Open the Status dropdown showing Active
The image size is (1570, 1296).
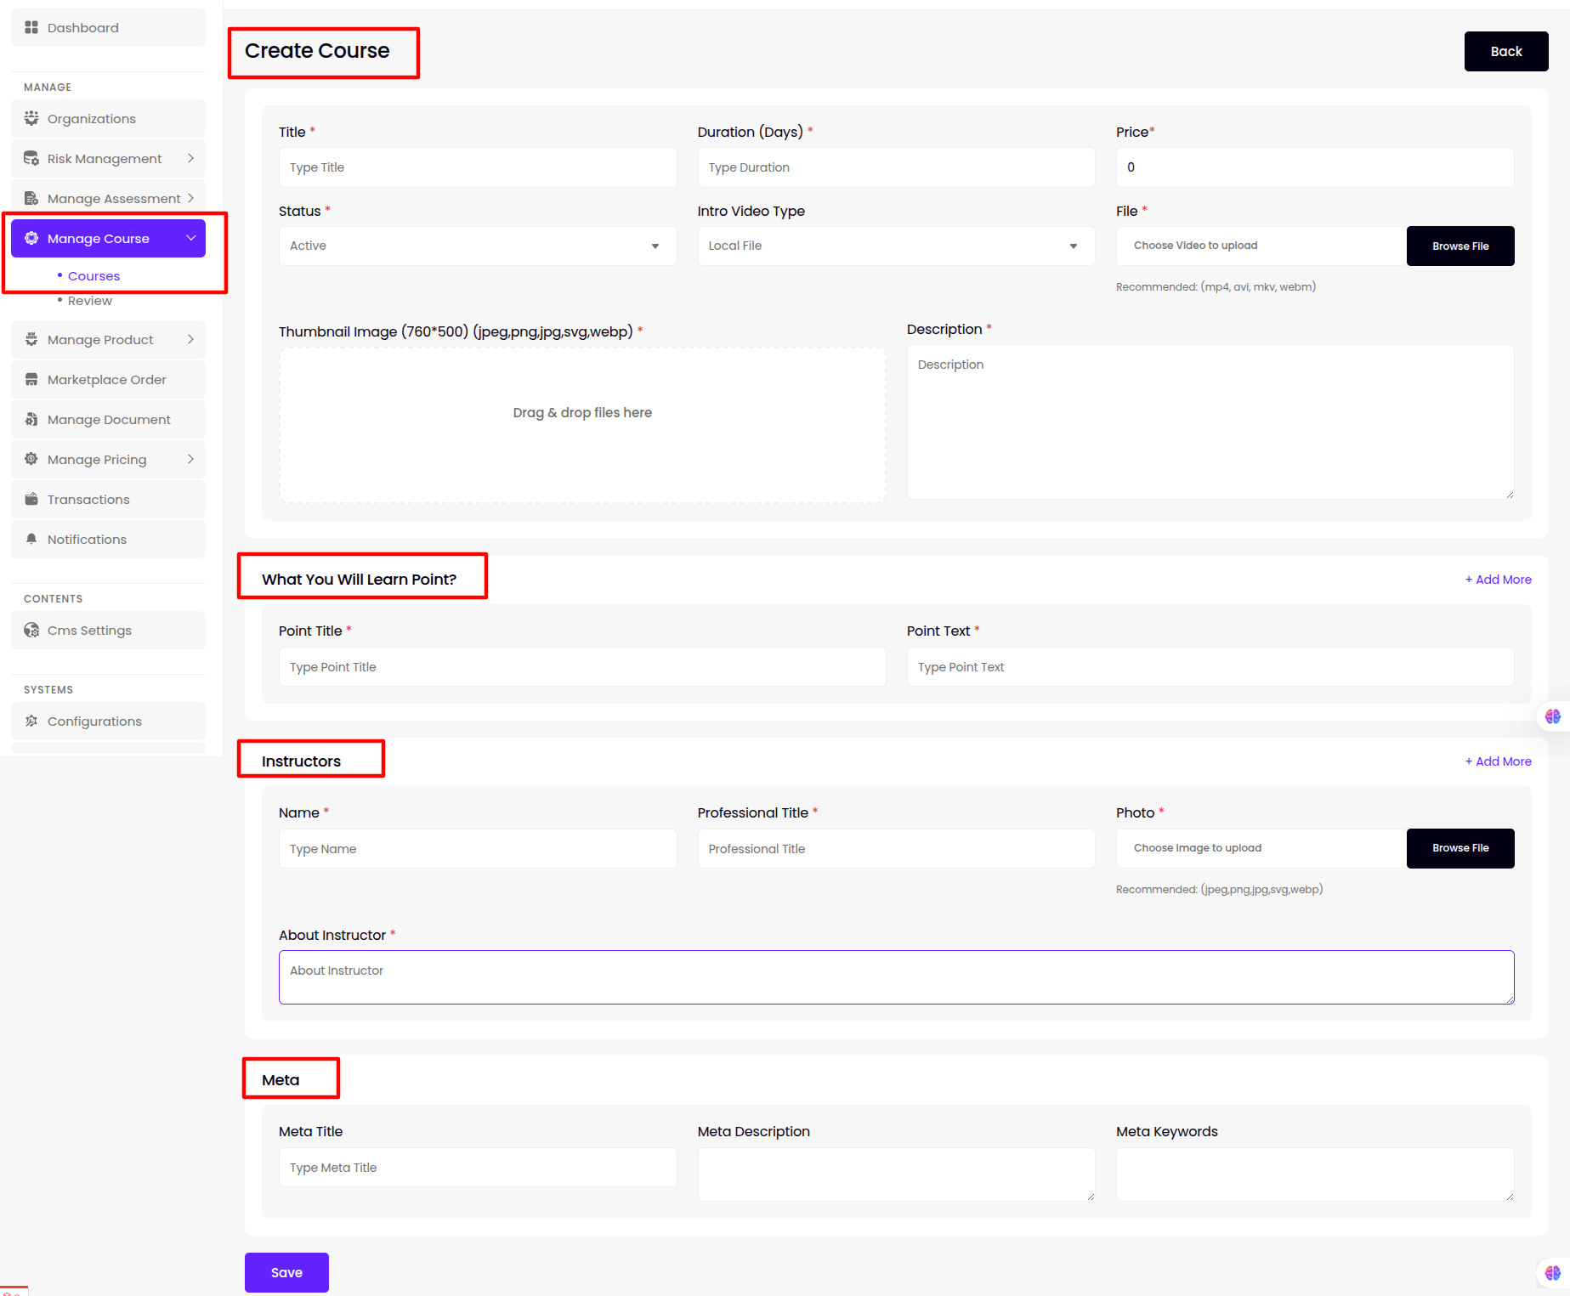[x=477, y=246]
